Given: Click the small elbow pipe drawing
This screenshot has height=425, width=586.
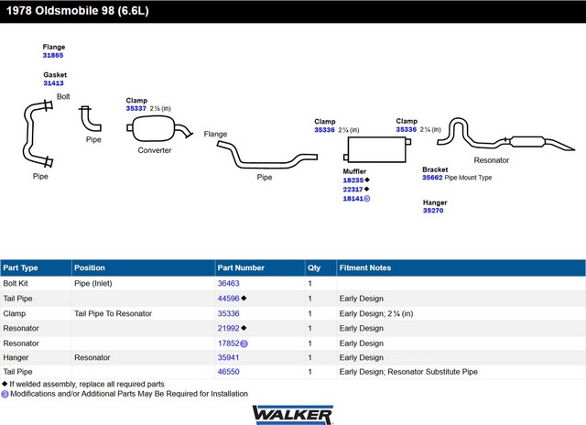Looking at the screenshot, I should (x=90, y=118).
